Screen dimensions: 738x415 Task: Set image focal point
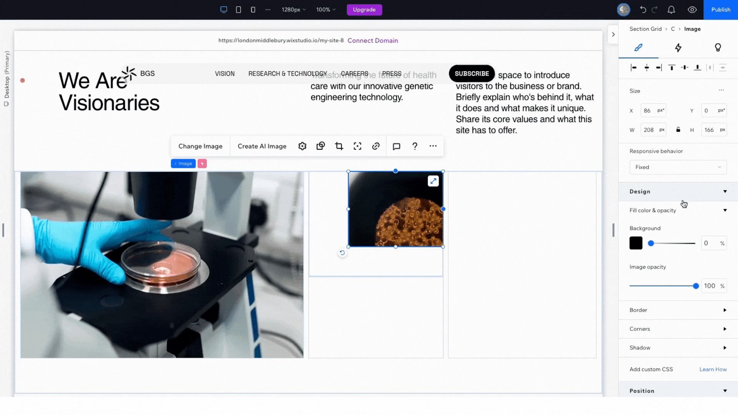pos(357,146)
